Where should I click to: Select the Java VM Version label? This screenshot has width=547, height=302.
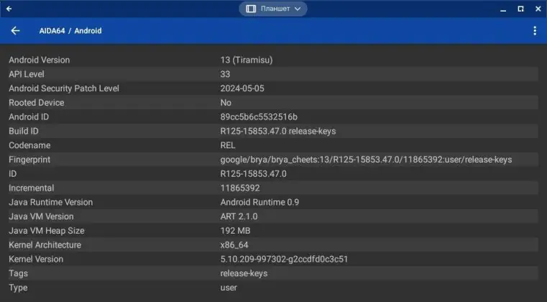(x=41, y=216)
